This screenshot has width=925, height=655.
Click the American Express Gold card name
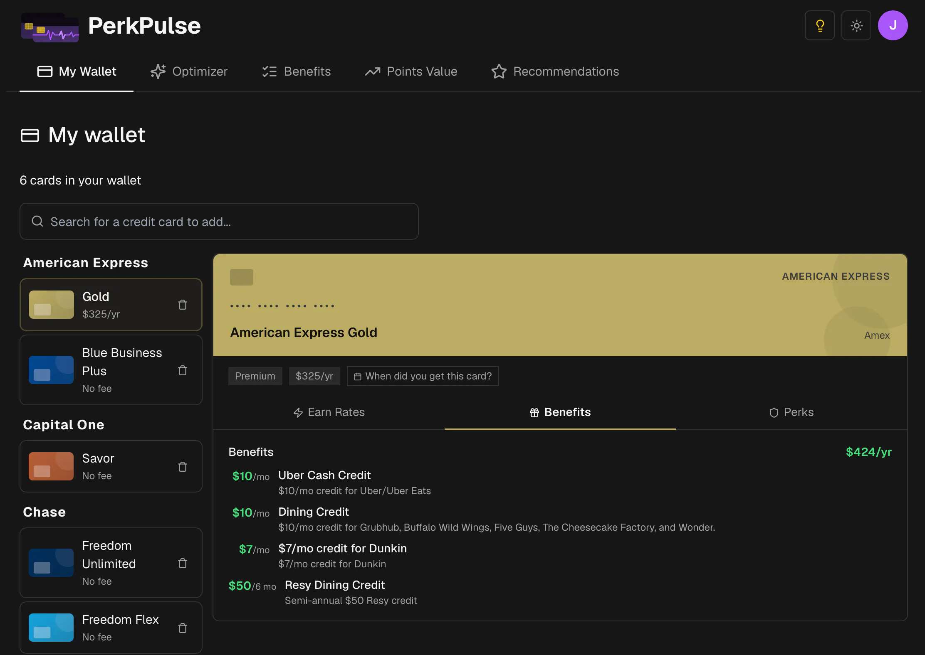(x=304, y=332)
